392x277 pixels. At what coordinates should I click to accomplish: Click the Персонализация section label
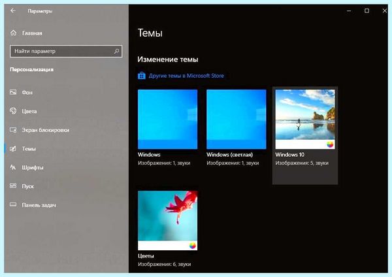coord(32,69)
